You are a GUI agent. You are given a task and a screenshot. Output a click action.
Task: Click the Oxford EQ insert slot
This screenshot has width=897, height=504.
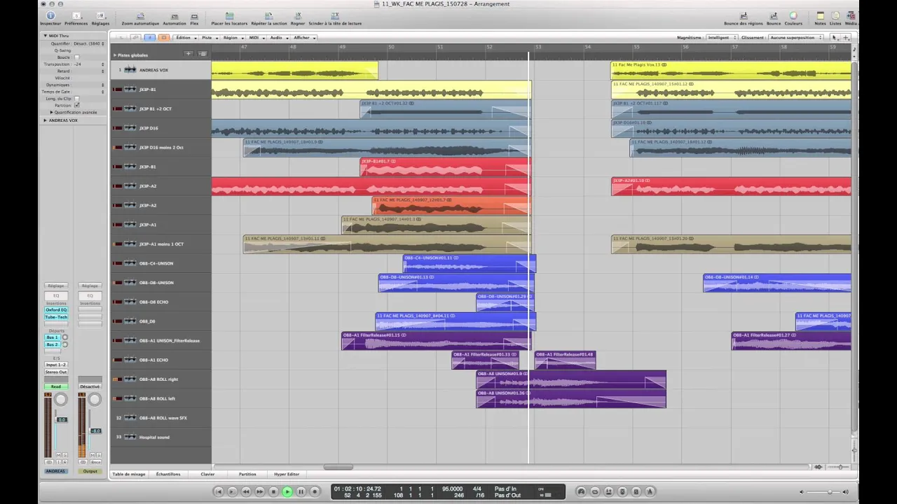[x=56, y=309]
